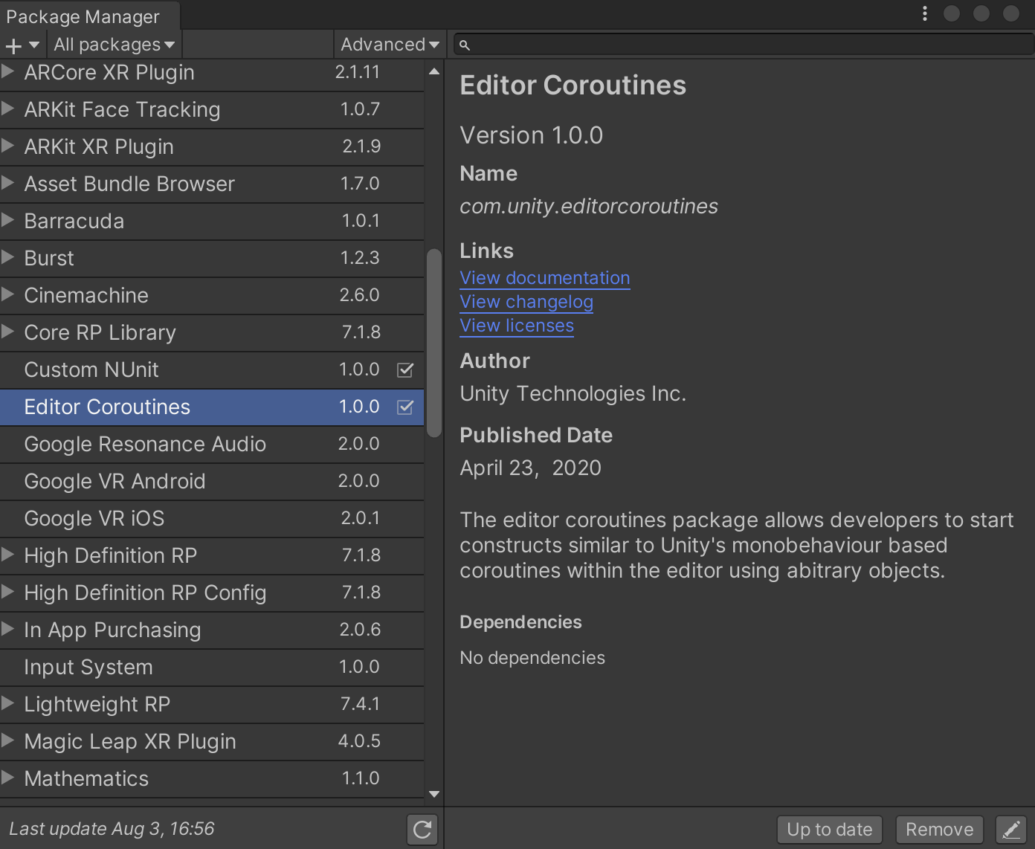
Task: Click the No dependencies text
Action: (x=532, y=658)
